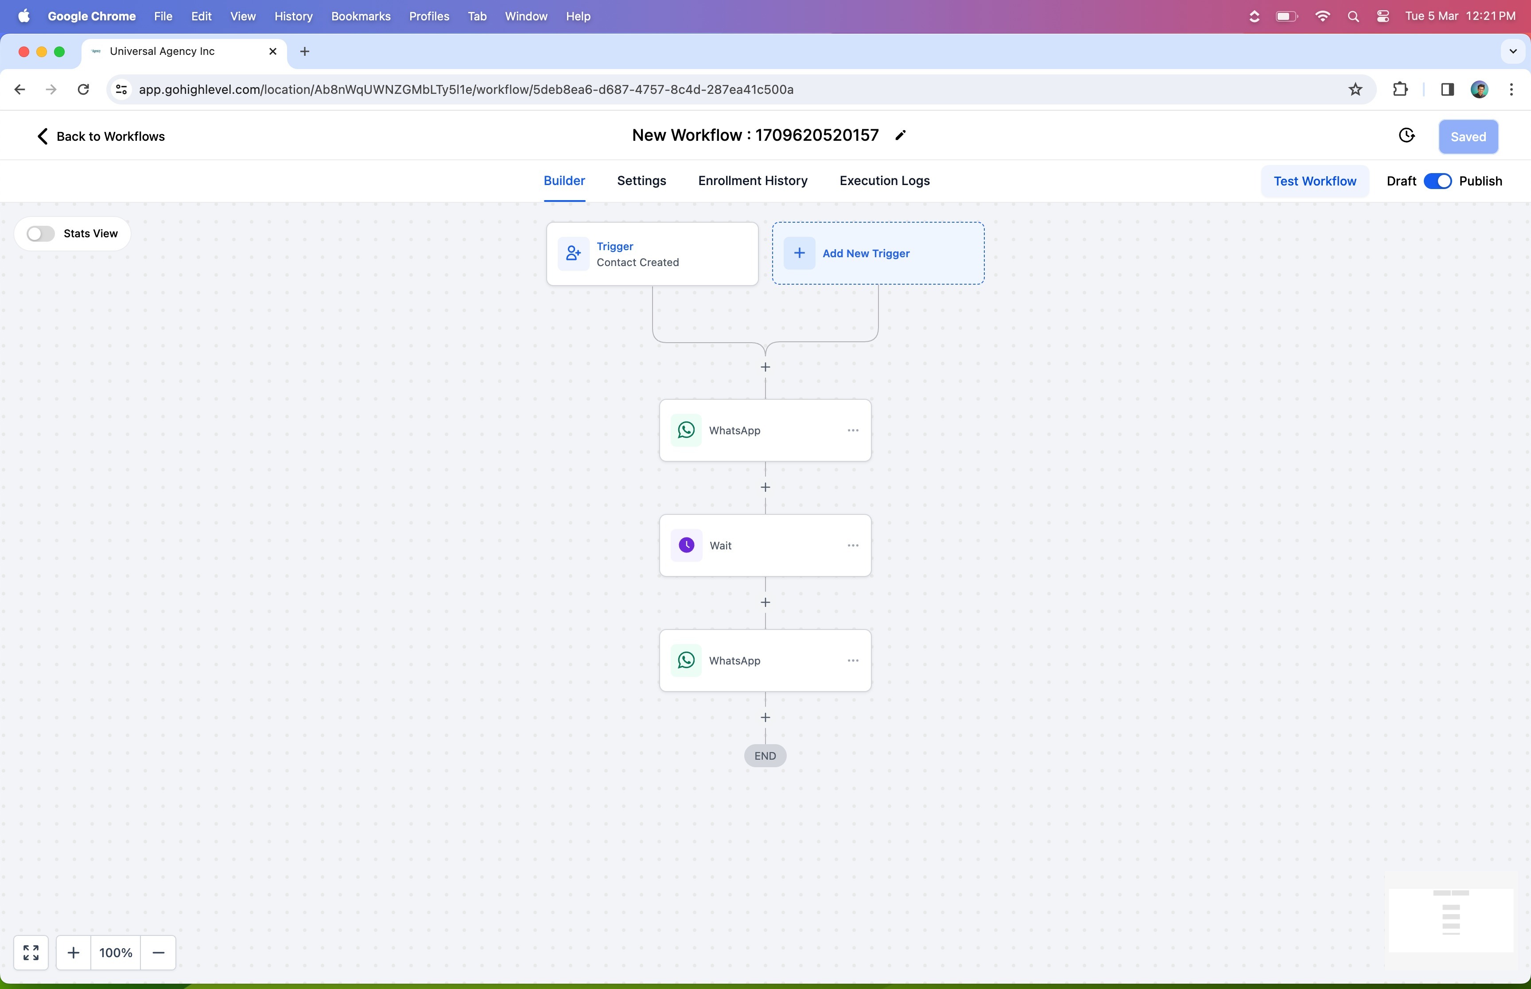Click the Test Workflow button
Screen dimensions: 1531x989
click(1314, 181)
